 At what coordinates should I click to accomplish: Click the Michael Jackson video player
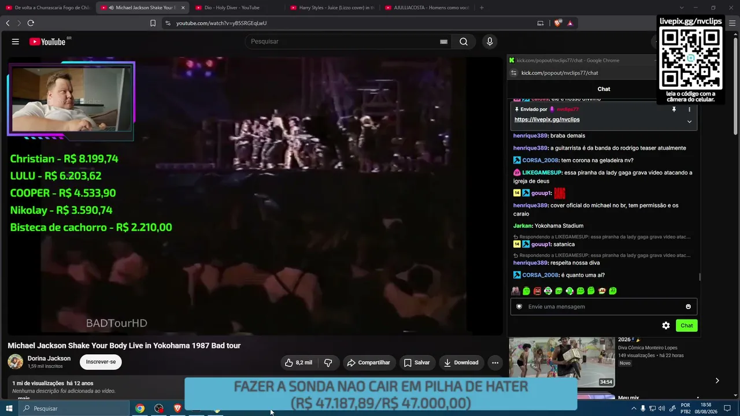click(254, 196)
